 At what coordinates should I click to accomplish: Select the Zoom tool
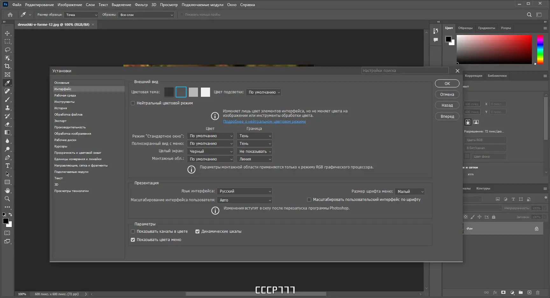coord(7,199)
